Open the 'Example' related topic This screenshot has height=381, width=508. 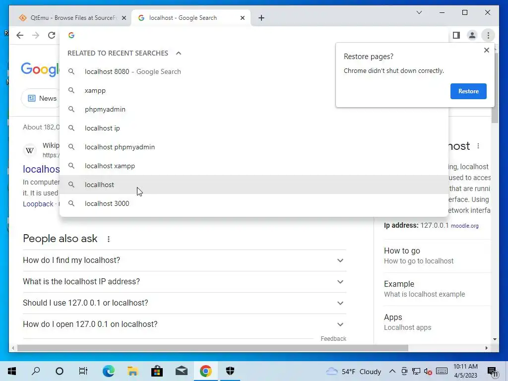437,289
